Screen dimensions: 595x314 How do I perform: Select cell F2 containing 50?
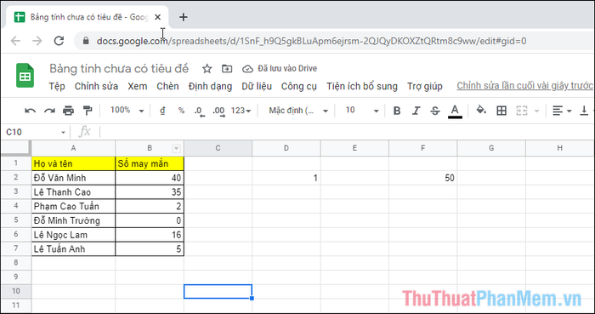423,178
